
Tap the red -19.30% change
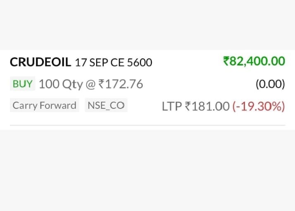point(259,106)
